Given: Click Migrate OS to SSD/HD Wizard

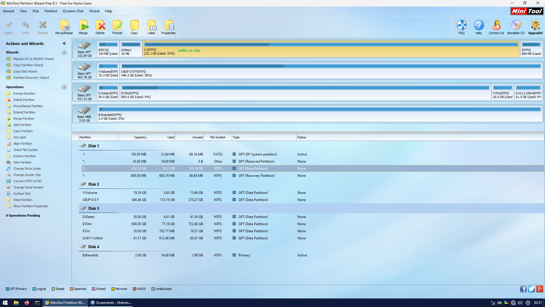Looking at the screenshot, I should tap(33, 59).
